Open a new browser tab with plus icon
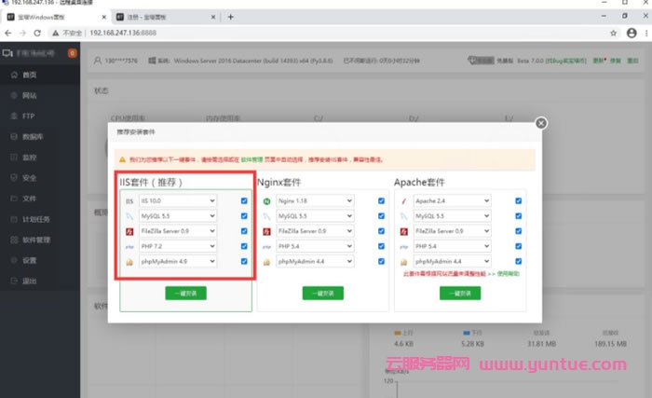This screenshot has width=652, height=398. pyautogui.click(x=230, y=16)
